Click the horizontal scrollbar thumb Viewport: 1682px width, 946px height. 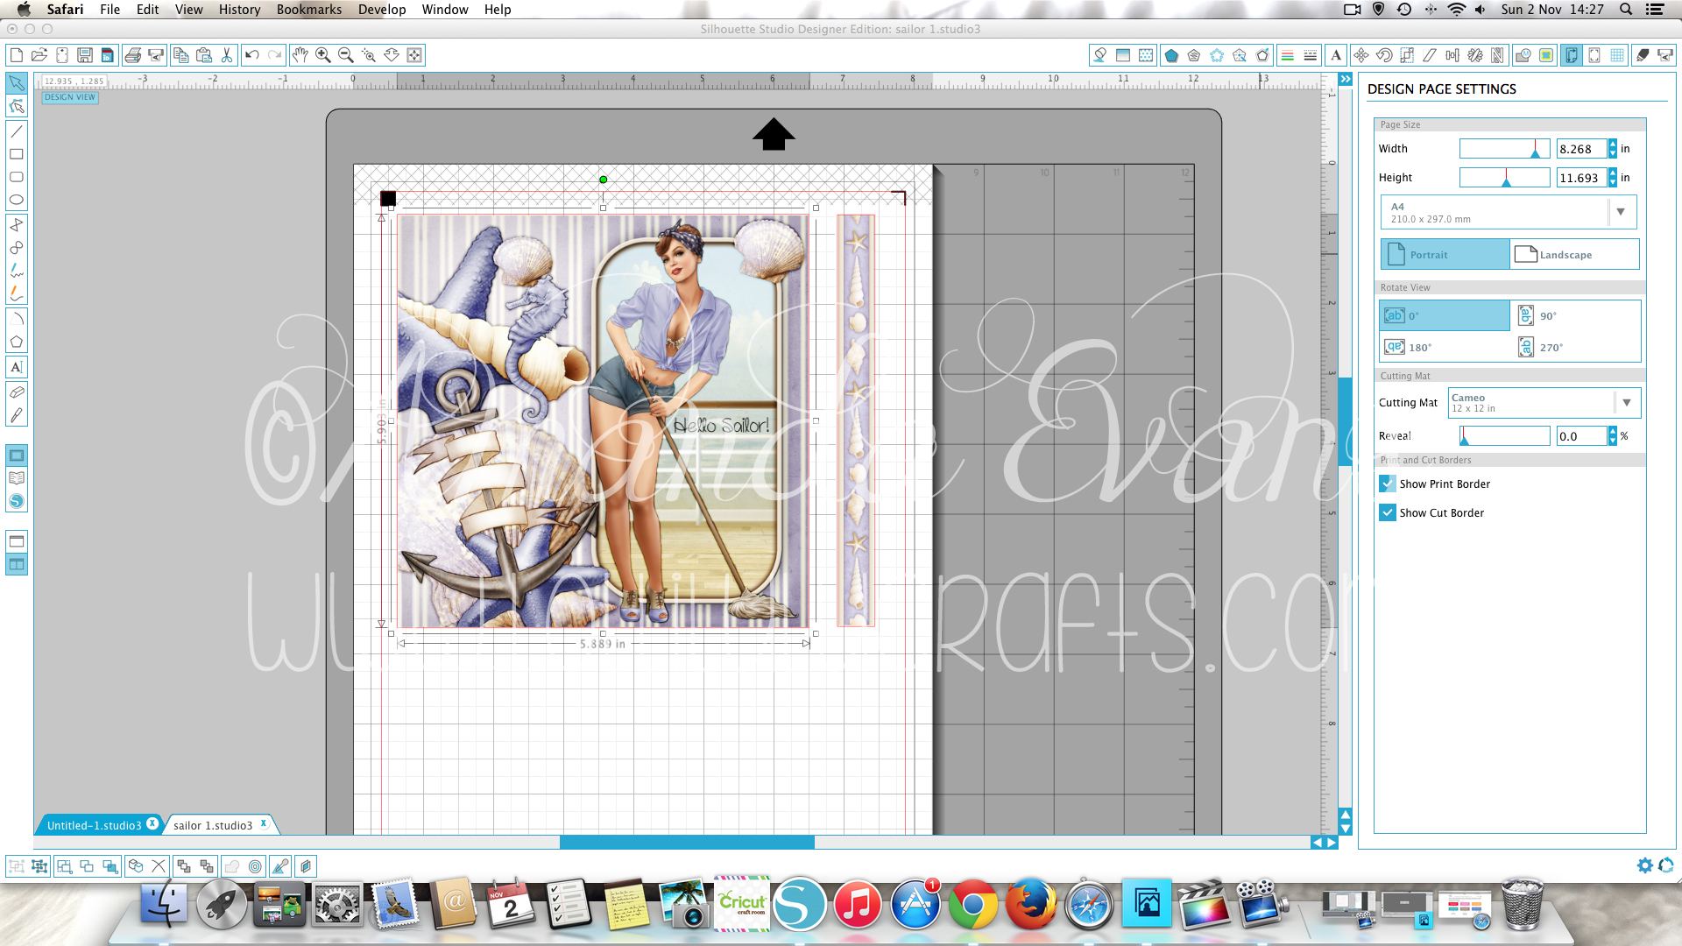687,842
